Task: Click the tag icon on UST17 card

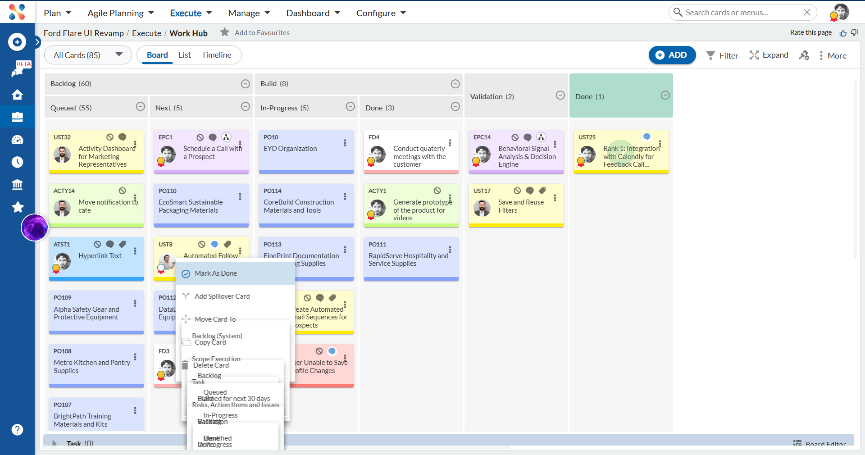Action: [542, 191]
